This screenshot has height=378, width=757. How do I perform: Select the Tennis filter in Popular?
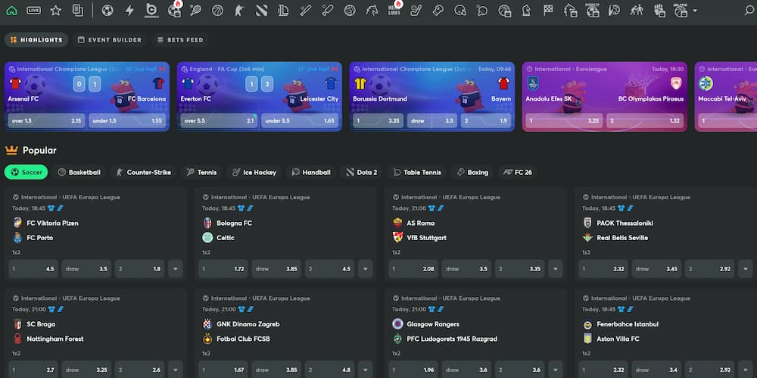[202, 172]
